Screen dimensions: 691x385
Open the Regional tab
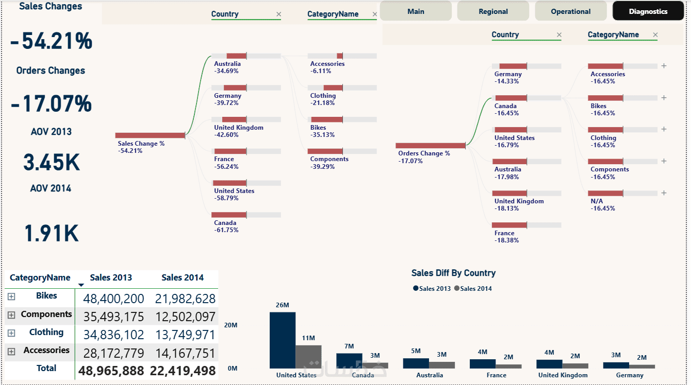pyautogui.click(x=493, y=11)
